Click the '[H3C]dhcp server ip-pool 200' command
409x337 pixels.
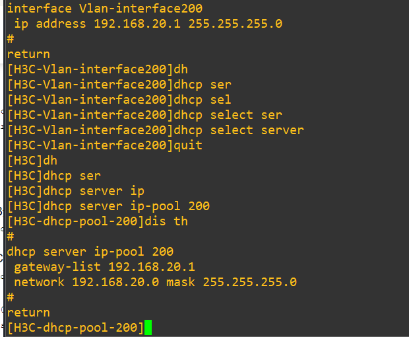pos(108,206)
